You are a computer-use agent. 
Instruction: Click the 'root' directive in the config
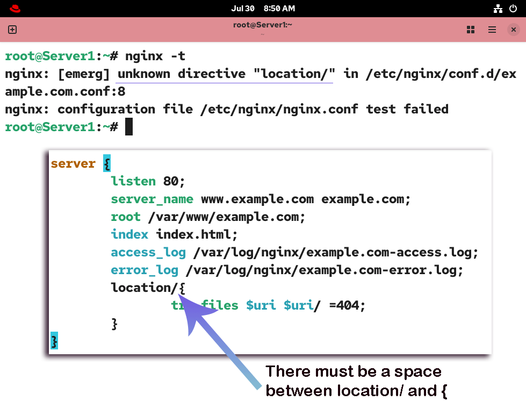[x=126, y=217]
